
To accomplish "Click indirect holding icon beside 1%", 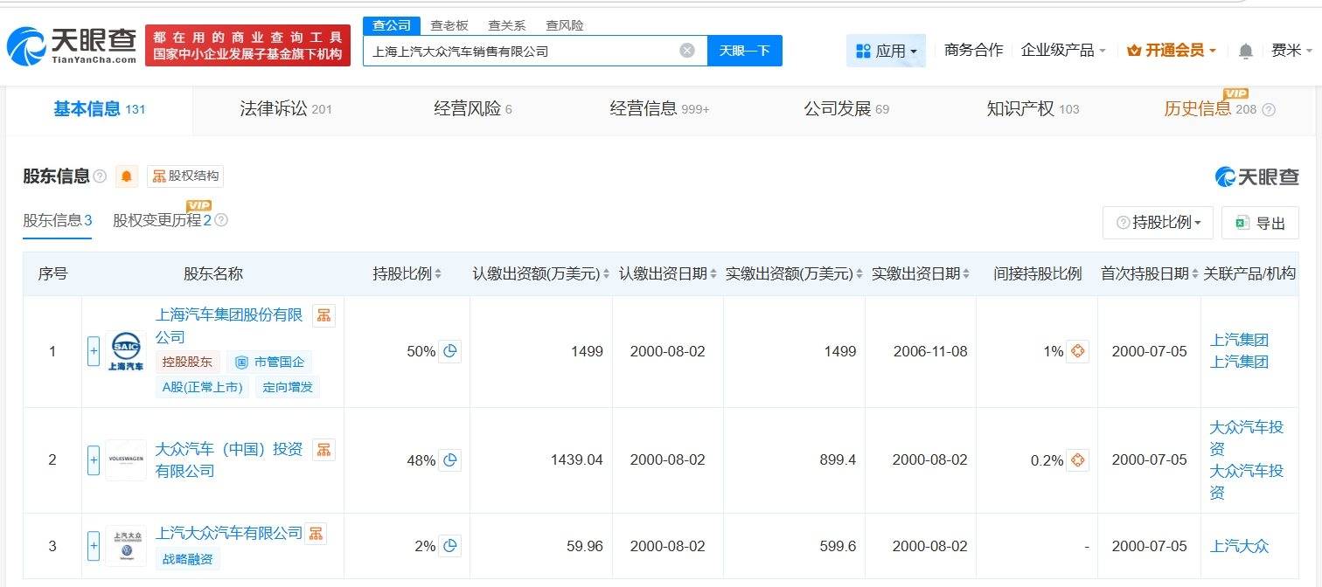I will click(x=1077, y=351).
